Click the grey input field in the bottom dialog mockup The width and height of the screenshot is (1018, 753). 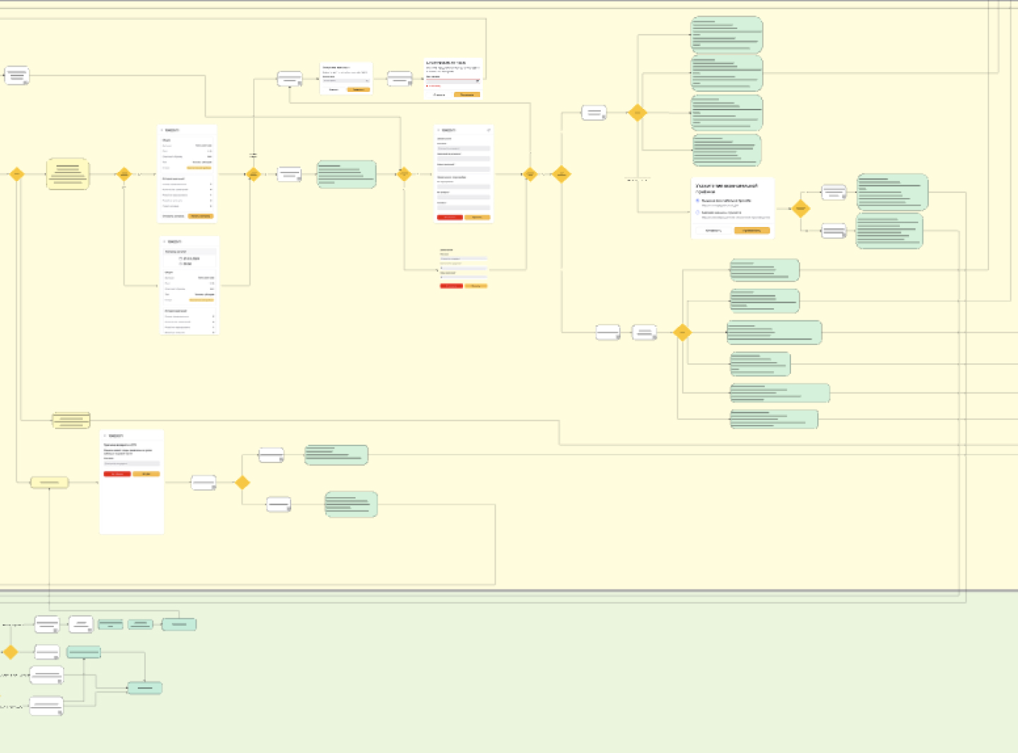131,464
